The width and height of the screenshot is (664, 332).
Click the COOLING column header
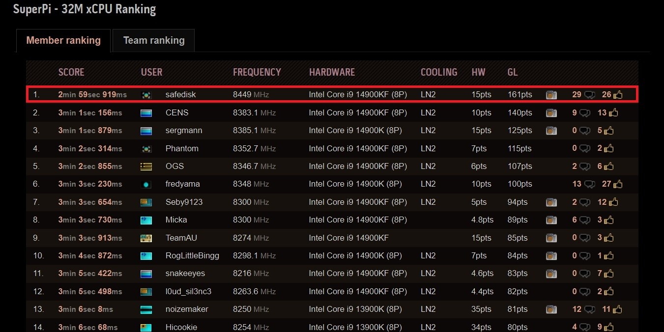click(439, 72)
